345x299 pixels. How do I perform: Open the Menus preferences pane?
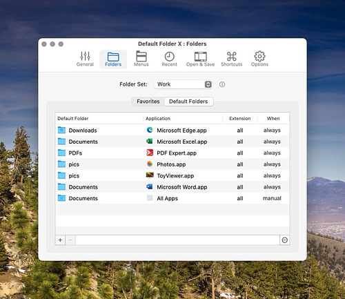click(141, 59)
